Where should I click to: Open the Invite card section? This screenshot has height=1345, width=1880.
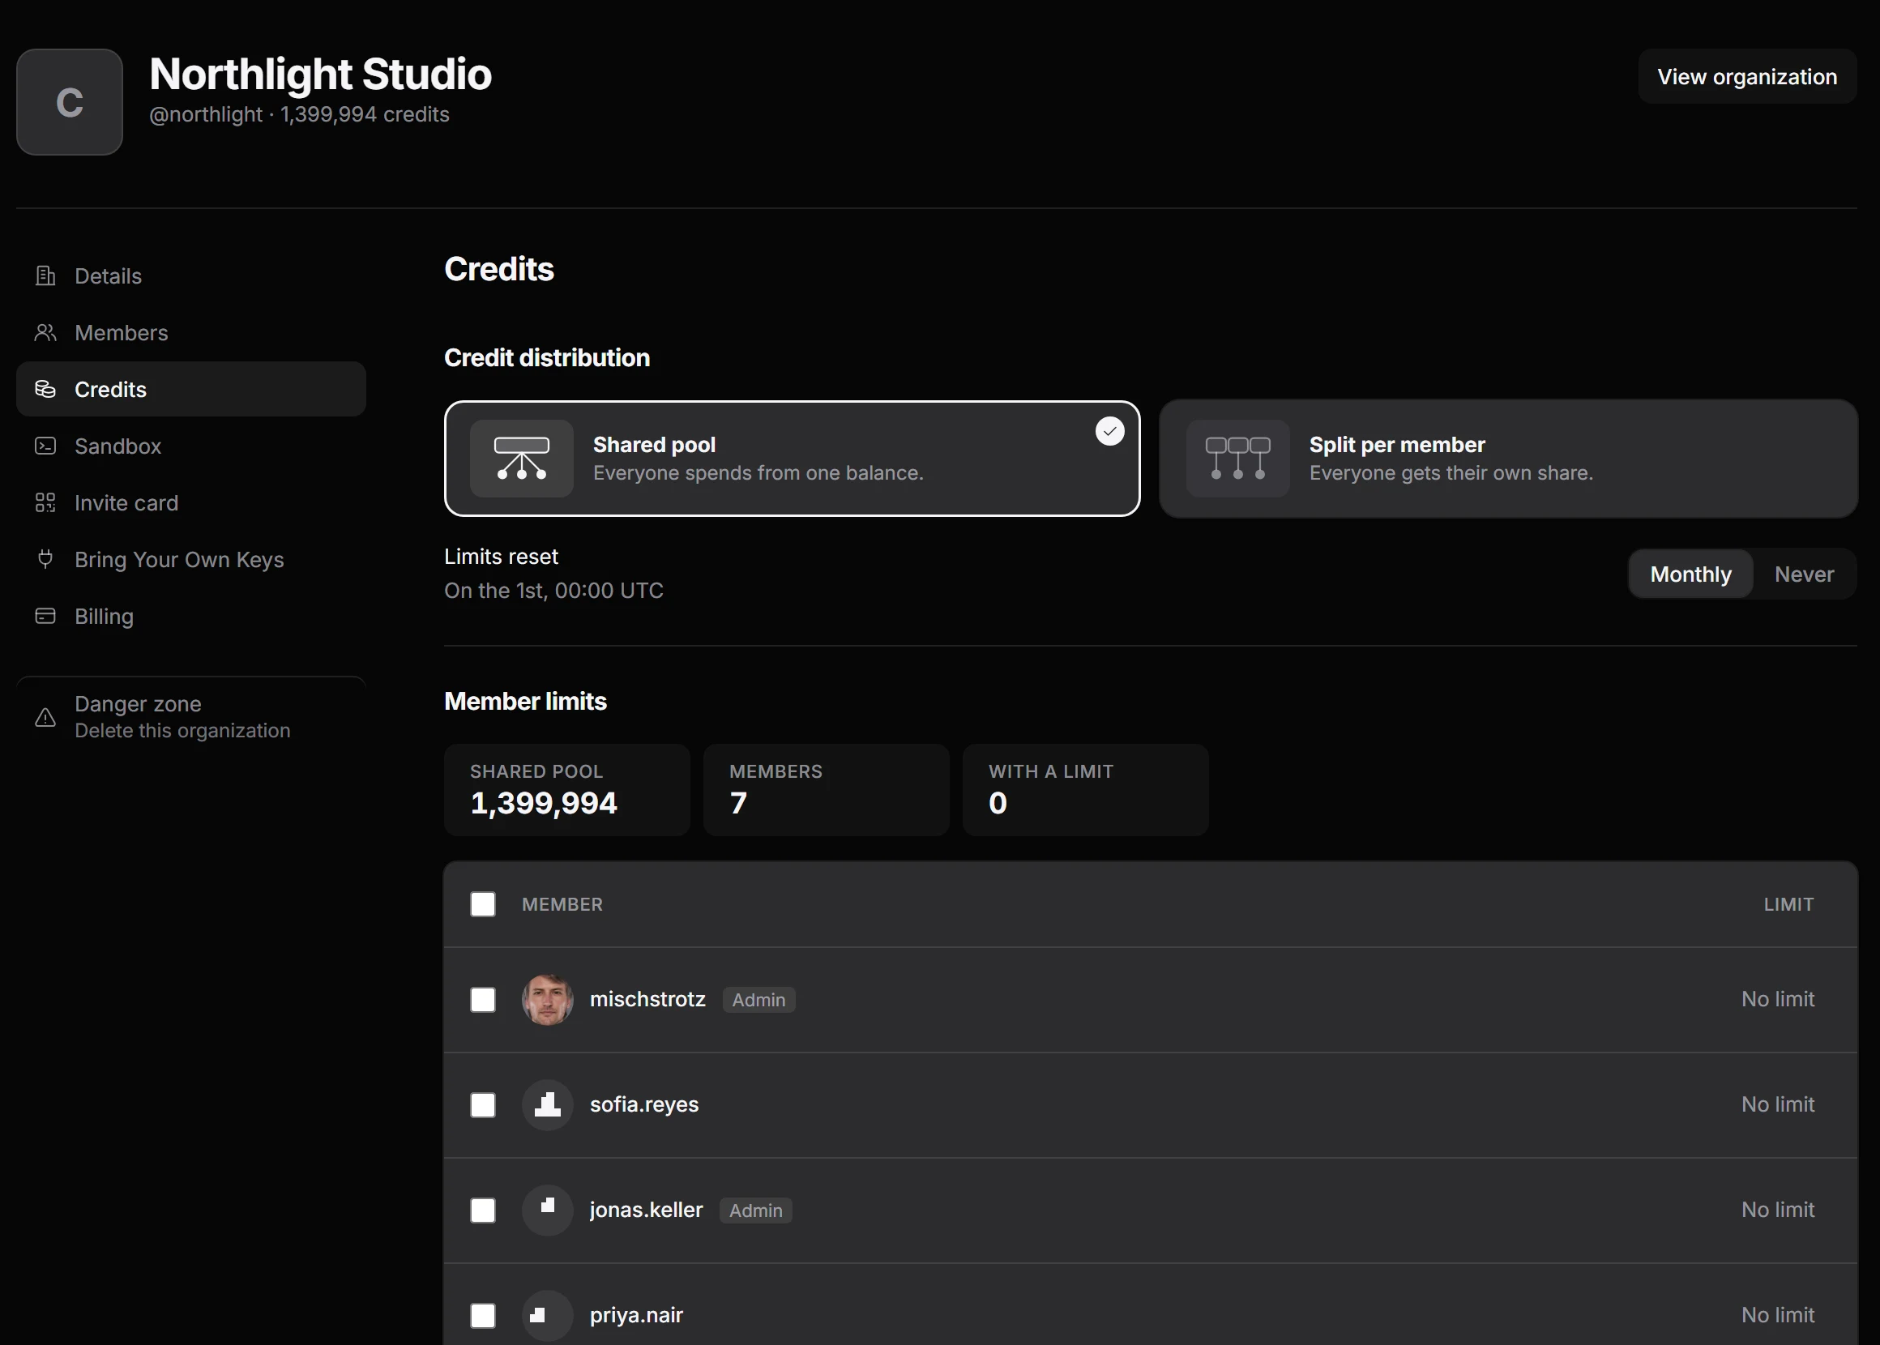pyautogui.click(x=191, y=502)
